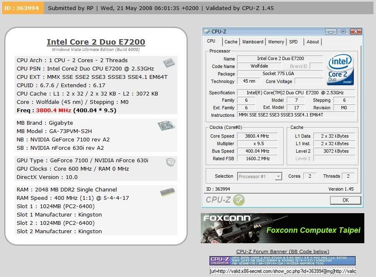Click the Submitted by RP header text
This screenshot has height=277, width=376.
71,8
